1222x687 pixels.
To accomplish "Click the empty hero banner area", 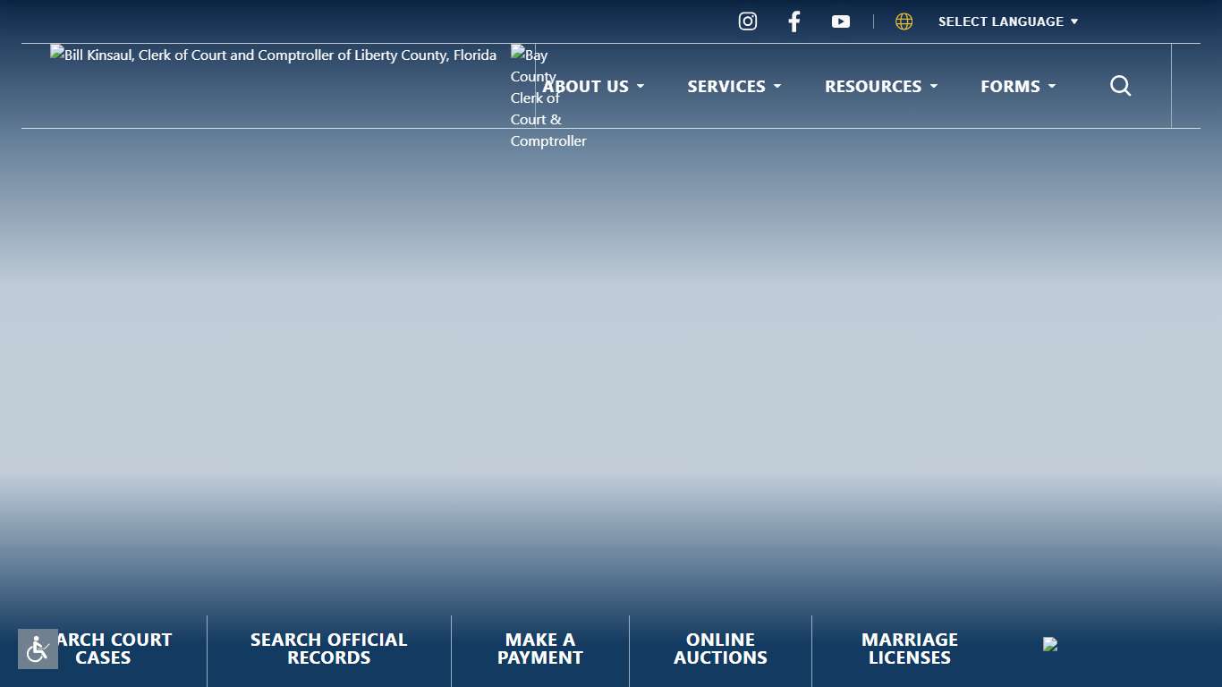I will coord(611,358).
